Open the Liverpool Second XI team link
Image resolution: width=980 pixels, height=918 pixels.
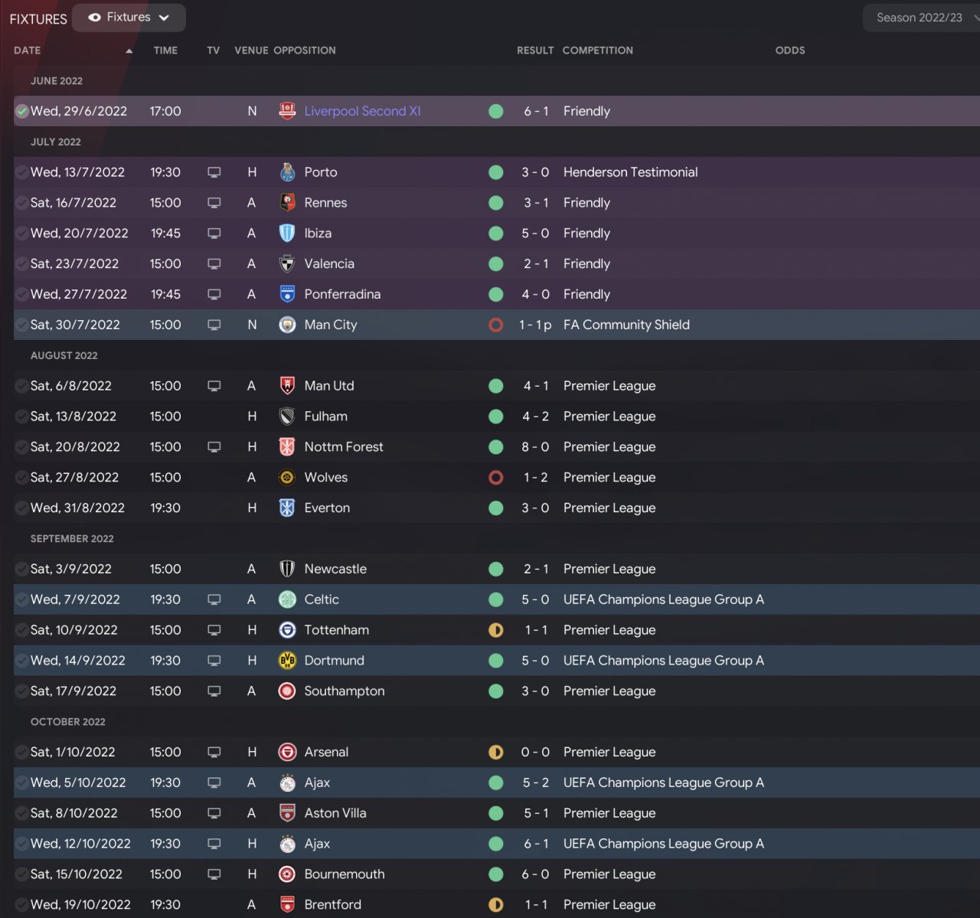(x=362, y=111)
